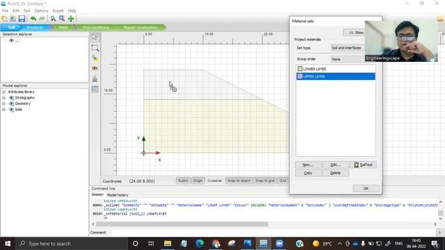This screenshot has width=445, height=250.
Task: Open the Help menu
Action: (72, 10)
